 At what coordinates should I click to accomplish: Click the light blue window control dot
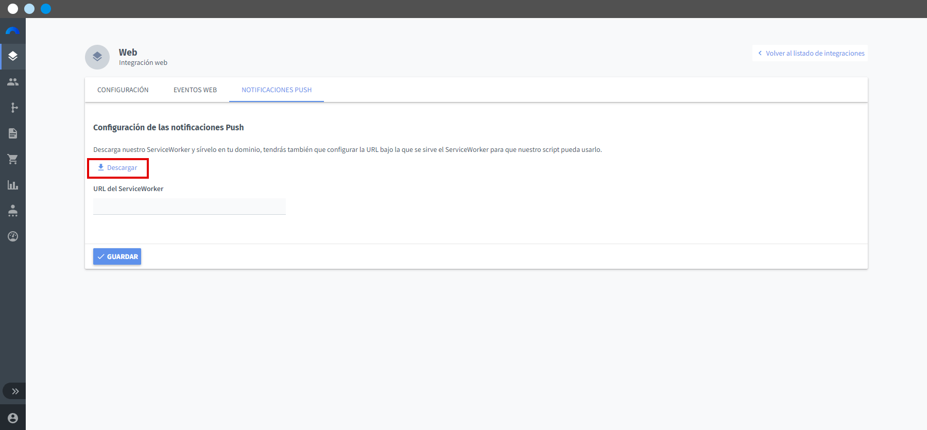click(29, 9)
